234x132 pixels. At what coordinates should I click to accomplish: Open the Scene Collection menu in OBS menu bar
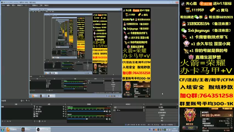pyautogui.click(x=35, y=5)
